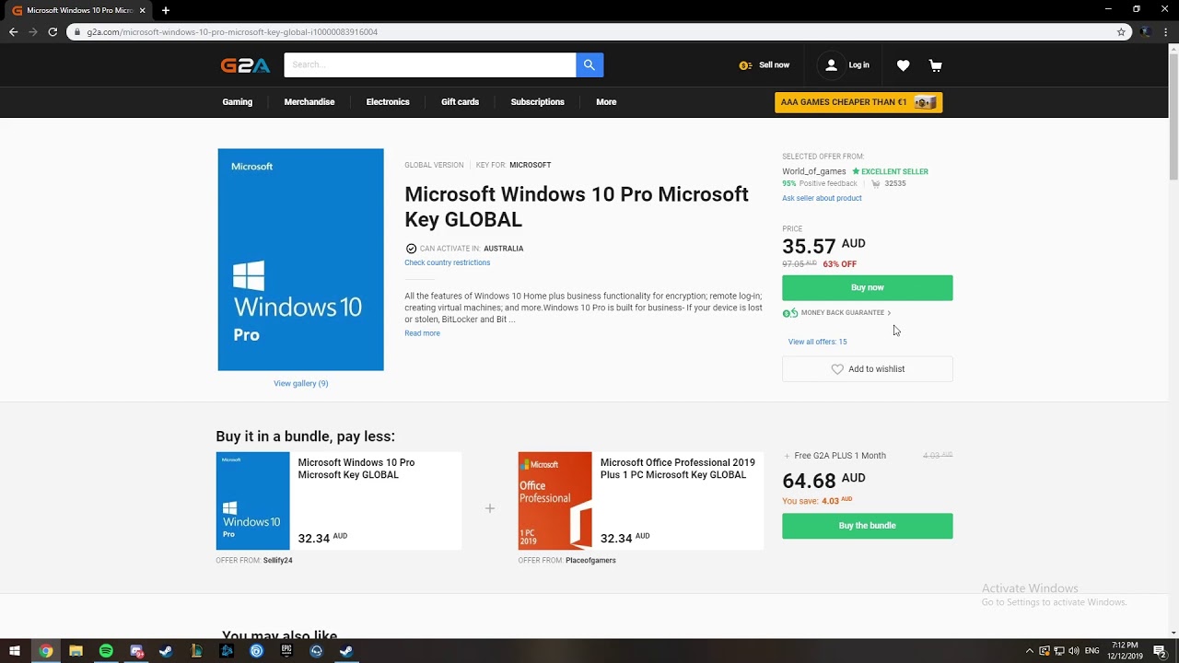Open the Uplay taskbar icon
Viewport: 1179px width, 663px height.
tap(256, 651)
